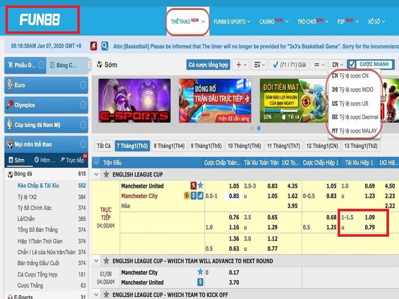399x299 pixels.
Task: Favorite the ENGLISH LEAGUE CUP league star
Action: (x=106, y=175)
